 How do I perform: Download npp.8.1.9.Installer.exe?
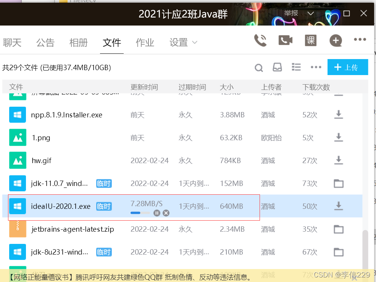[339, 115]
